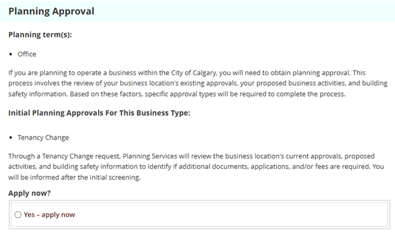Click the words 'City of Calgary' in the paragraph
The height and width of the screenshot is (232, 395).
click(x=194, y=73)
